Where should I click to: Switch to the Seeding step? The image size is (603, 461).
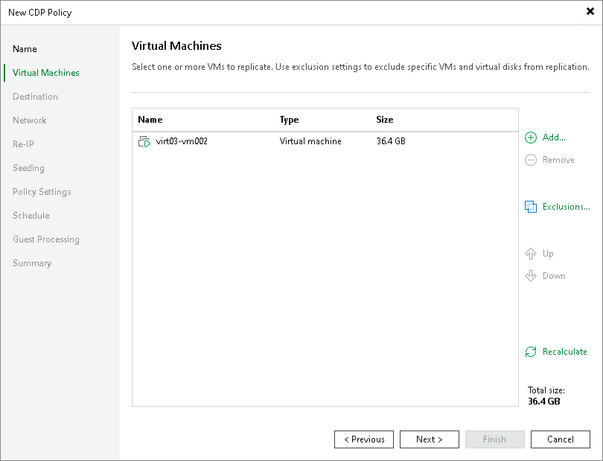point(28,168)
